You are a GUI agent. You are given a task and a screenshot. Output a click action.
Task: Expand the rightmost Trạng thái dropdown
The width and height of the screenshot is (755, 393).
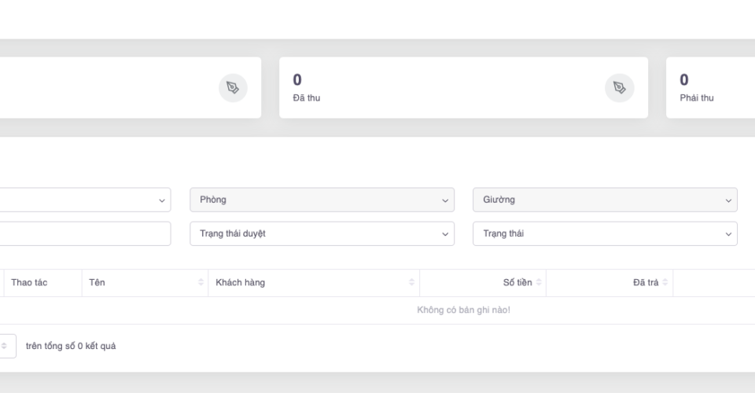pyautogui.click(x=604, y=233)
